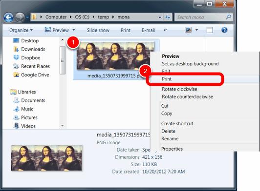This screenshot has width=260, height=191.
Task: Click the navigation pane scroll up arrow
Action: (x=63, y=40)
